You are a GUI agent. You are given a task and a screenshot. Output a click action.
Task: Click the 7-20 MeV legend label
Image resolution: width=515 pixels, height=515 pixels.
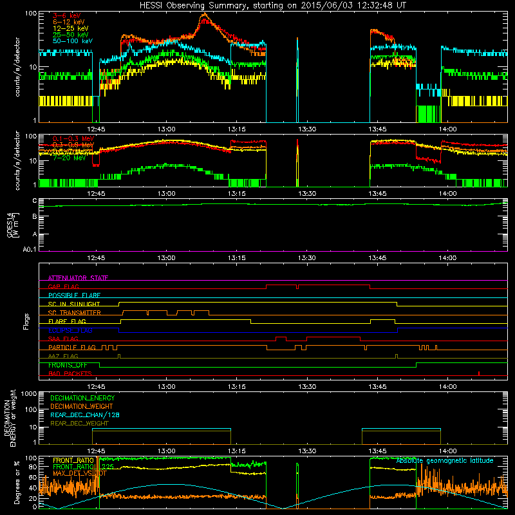click(x=70, y=158)
